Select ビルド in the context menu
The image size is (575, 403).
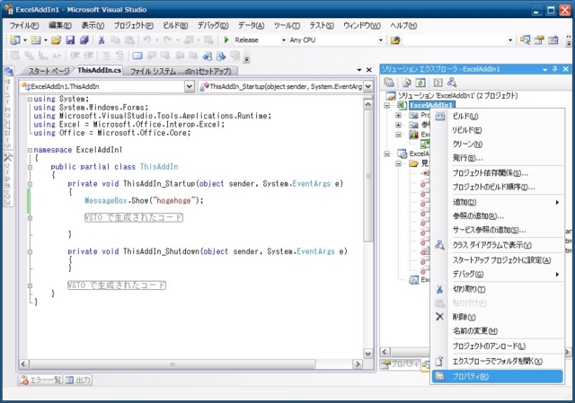[497, 116]
